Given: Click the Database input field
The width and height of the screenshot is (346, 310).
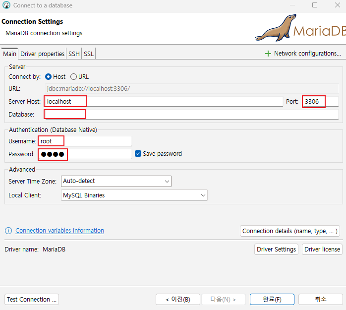Looking at the screenshot, I should 191,115.
